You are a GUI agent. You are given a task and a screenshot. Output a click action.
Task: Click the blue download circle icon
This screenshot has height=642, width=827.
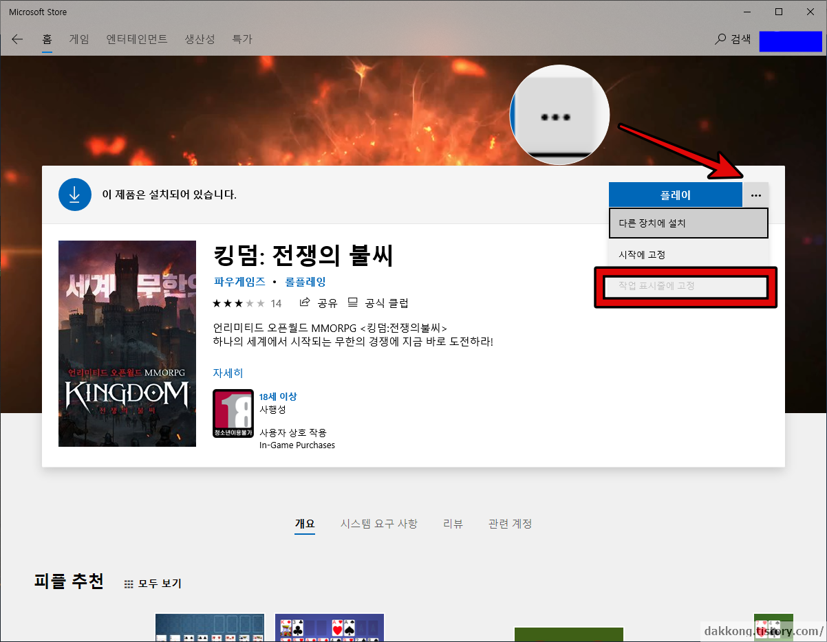click(x=75, y=195)
